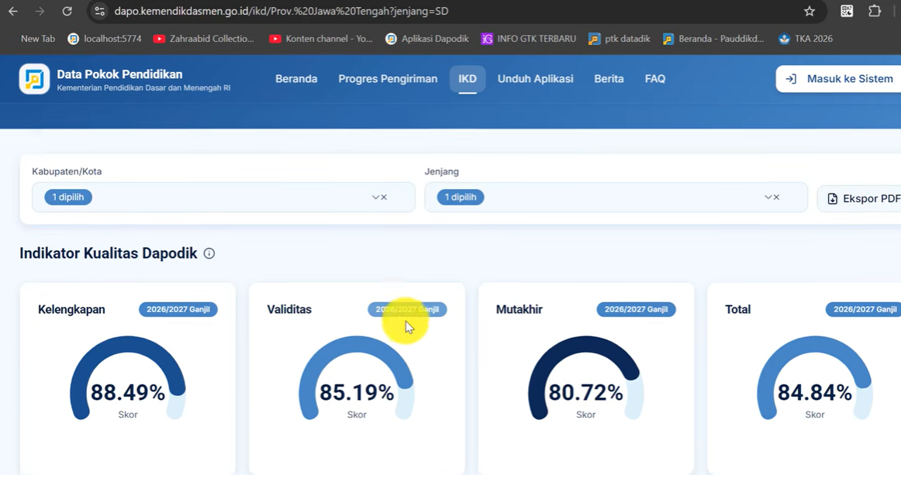Expand the Kabupaten/Kota dropdown chevron

(x=375, y=198)
